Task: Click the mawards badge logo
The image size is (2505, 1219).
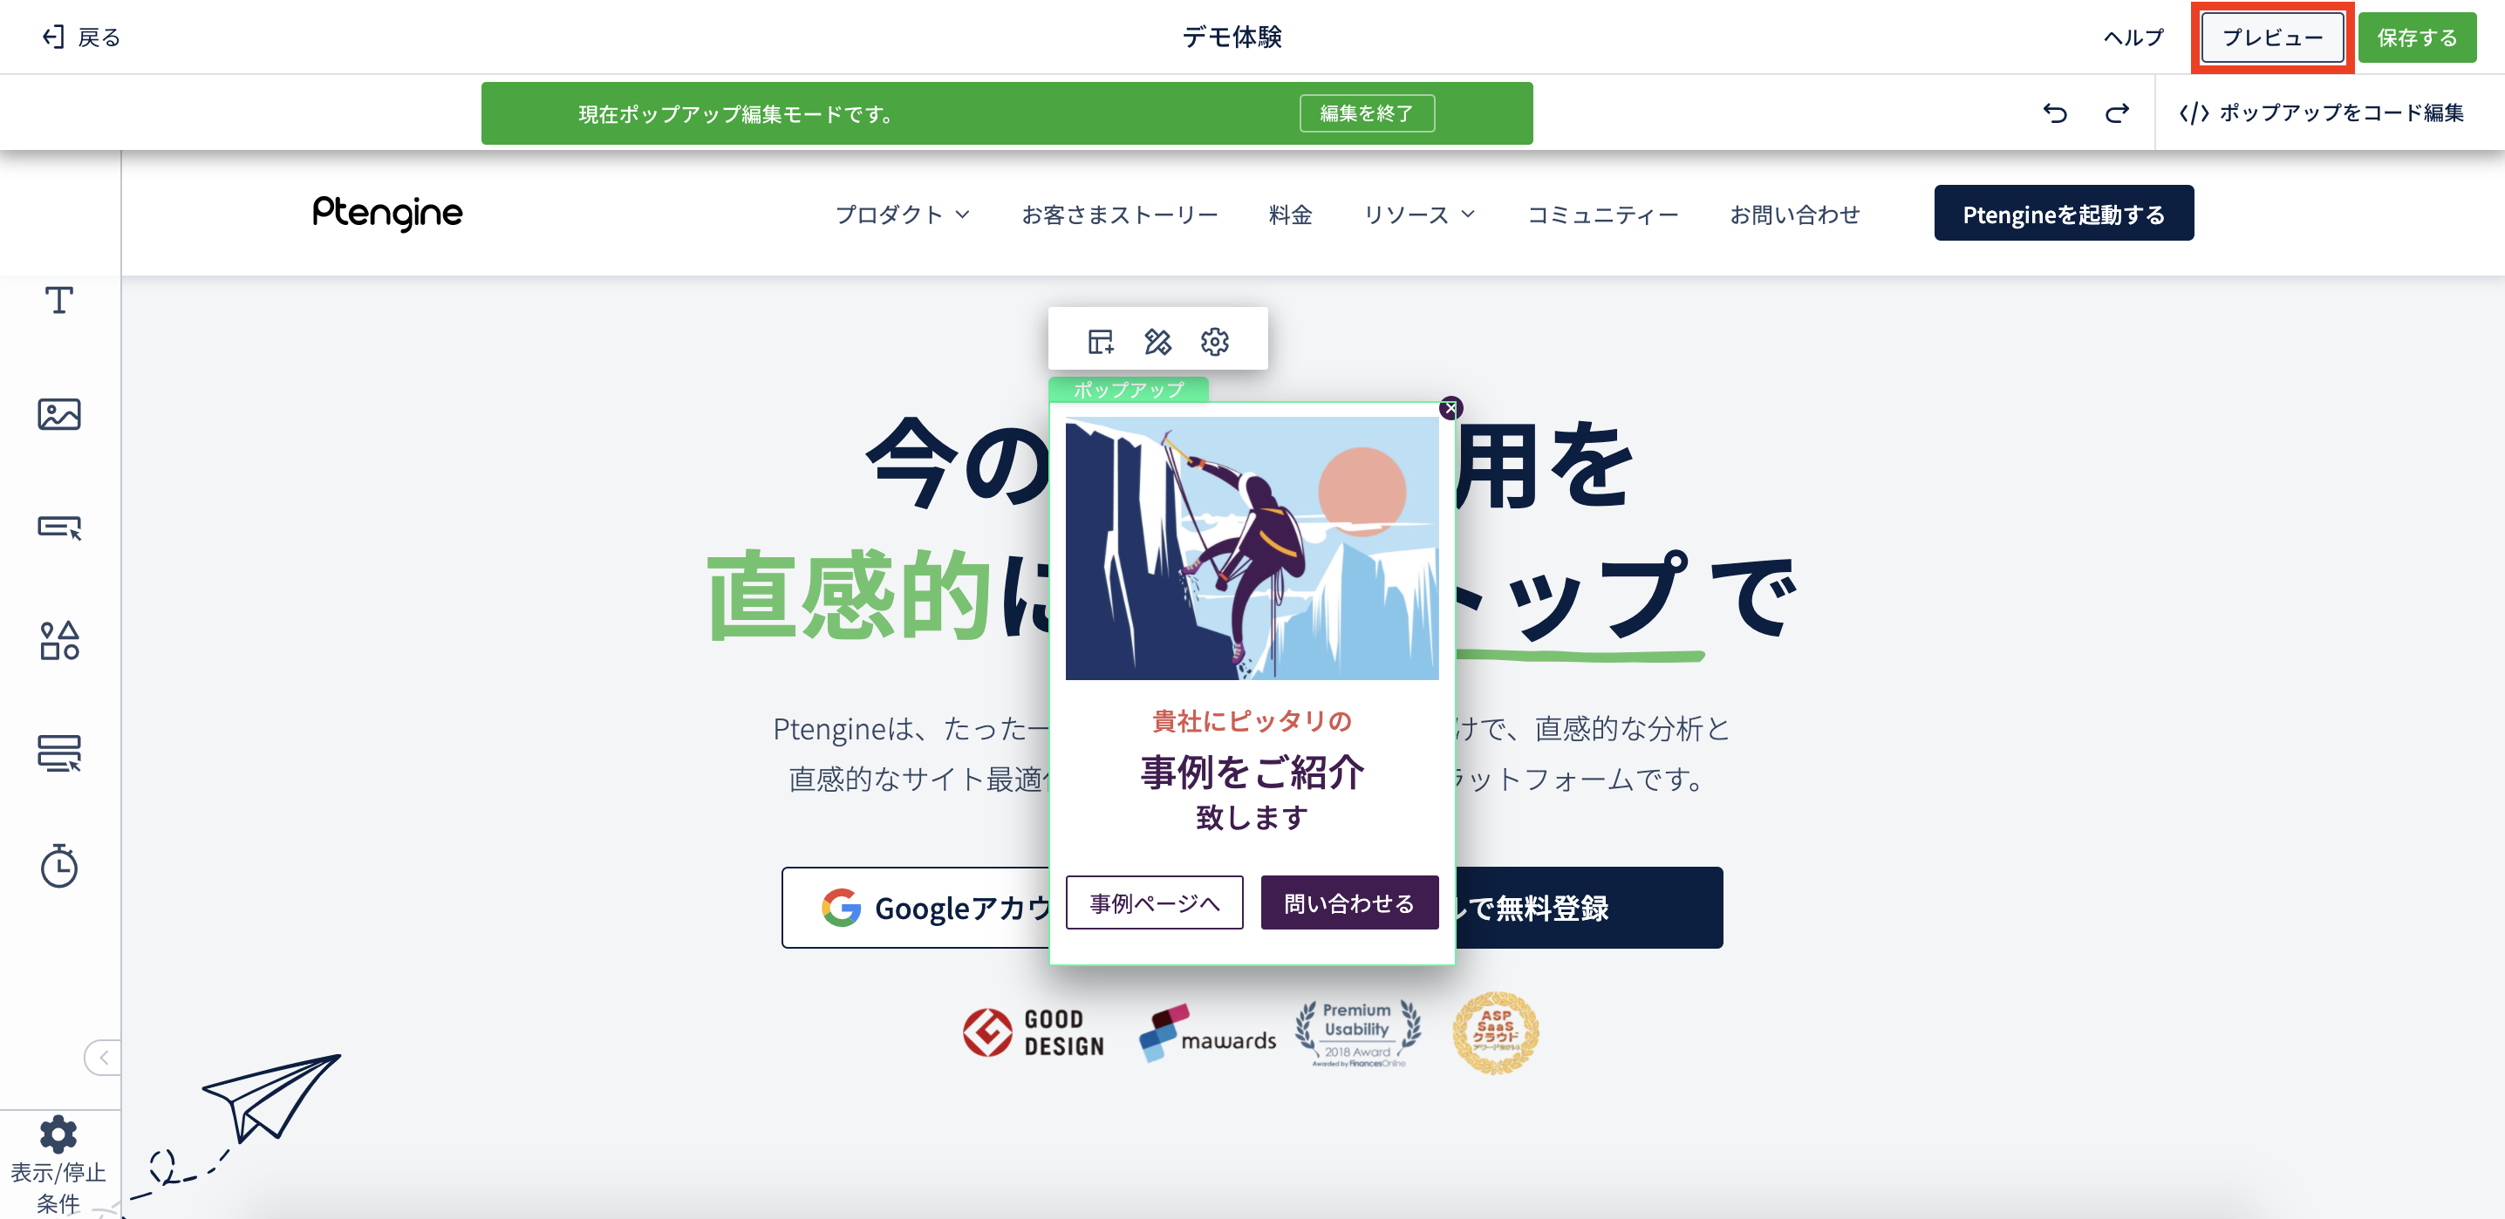Action: coord(1207,1032)
